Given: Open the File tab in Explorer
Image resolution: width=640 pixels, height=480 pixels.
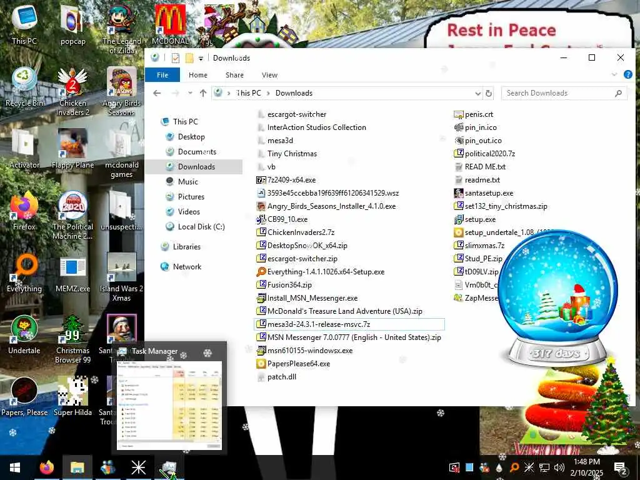Looking at the screenshot, I should pos(162,75).
